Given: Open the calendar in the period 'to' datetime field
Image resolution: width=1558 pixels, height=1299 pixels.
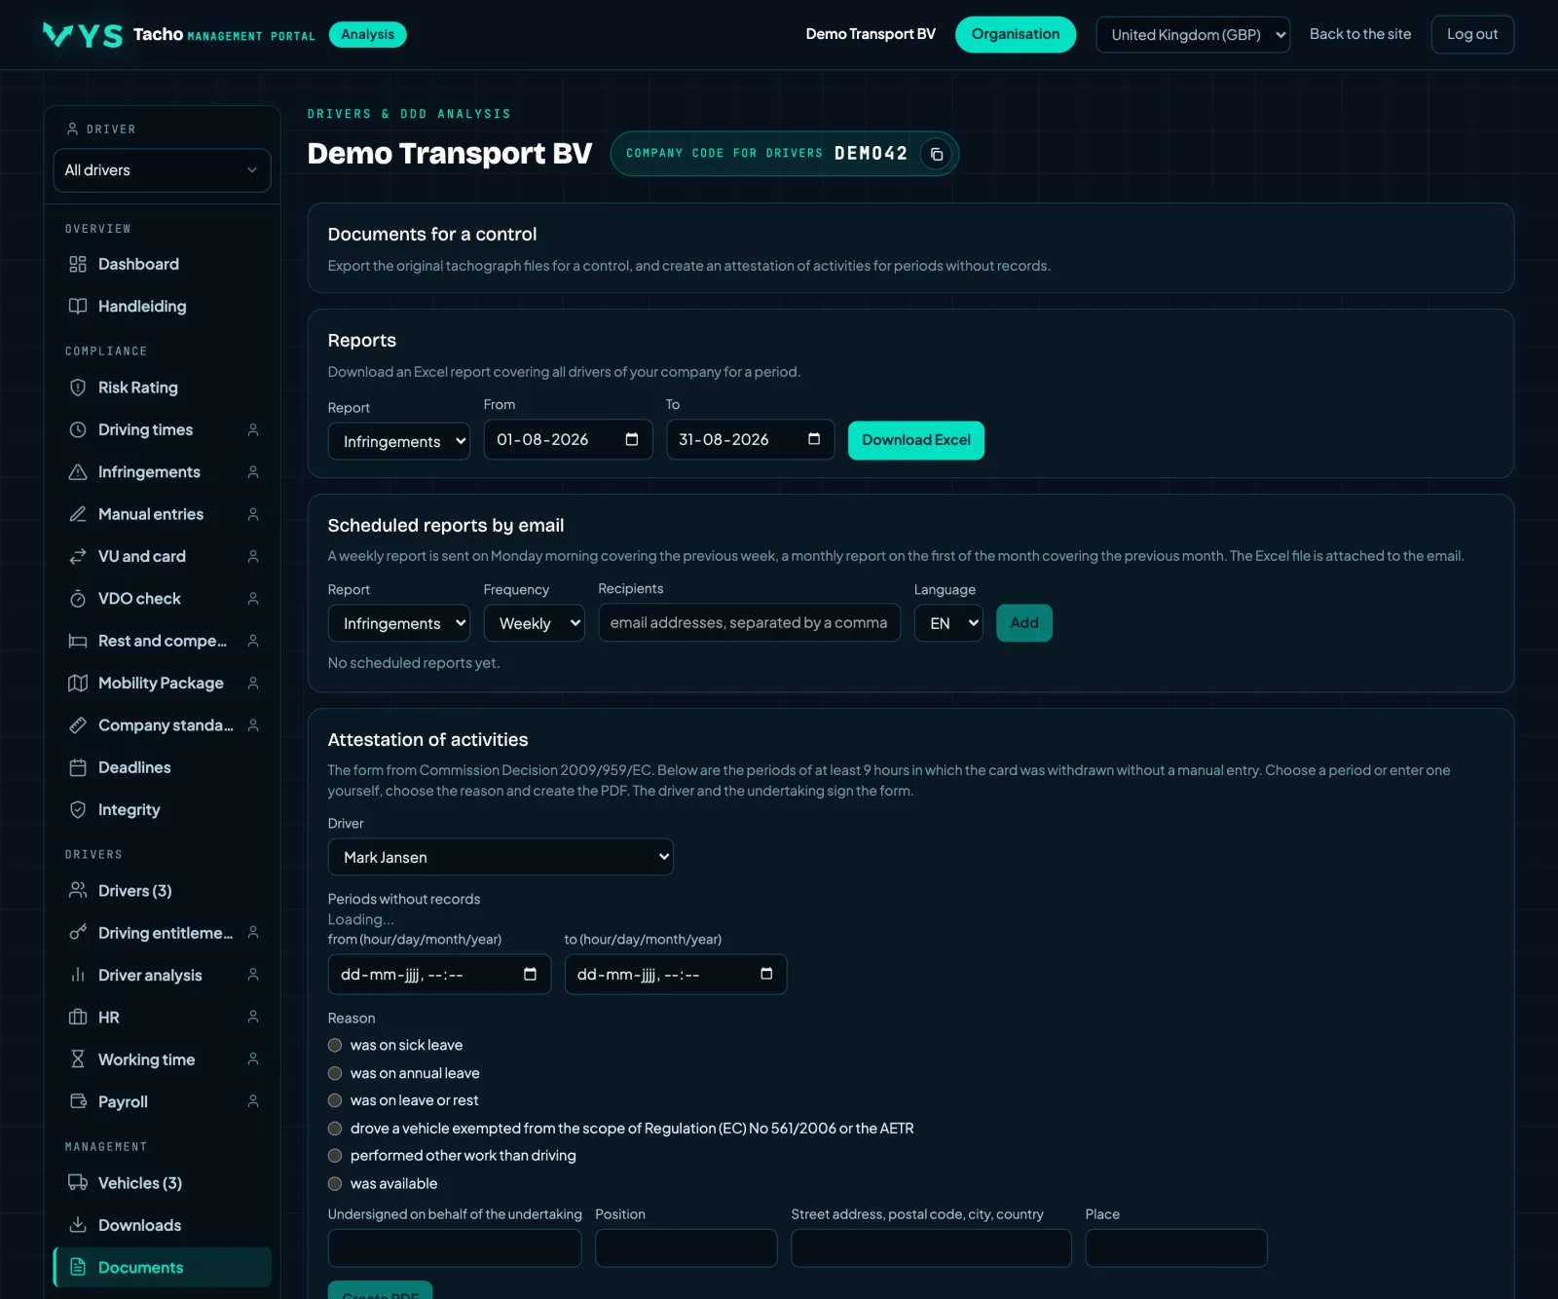Looking at the screenshot, I should pyautogui.click(x=766, y=974).
